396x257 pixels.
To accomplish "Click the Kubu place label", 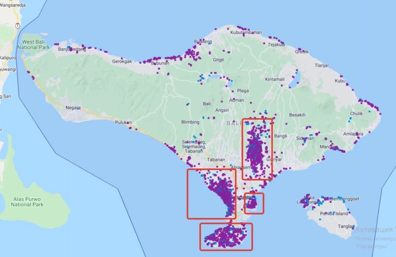I will (x=340, y=81).
